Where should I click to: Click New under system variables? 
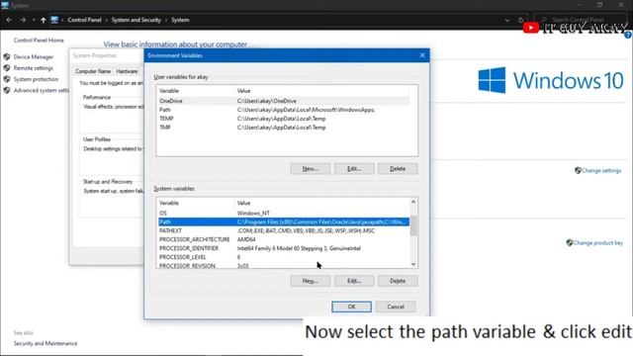(x=310, y=281)
